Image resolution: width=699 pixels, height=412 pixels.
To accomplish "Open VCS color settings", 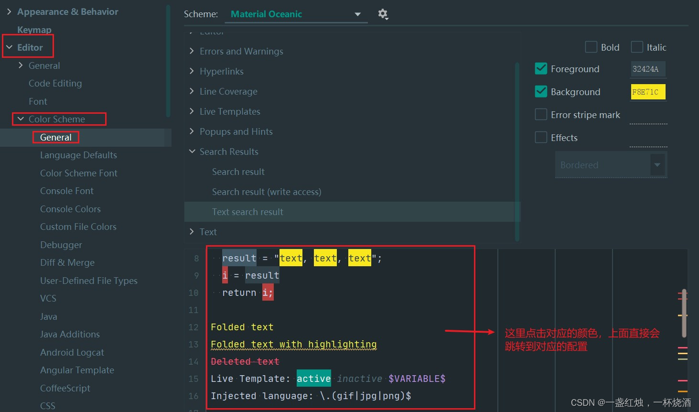I will tap(48, 298).
